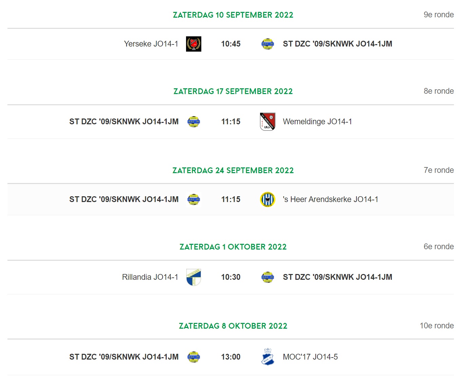Image resolution: width=460 pixels, height=383 pixels.
Task: Open the MOC'17 JO14-5 team link
Action: [x=310, y=357]
